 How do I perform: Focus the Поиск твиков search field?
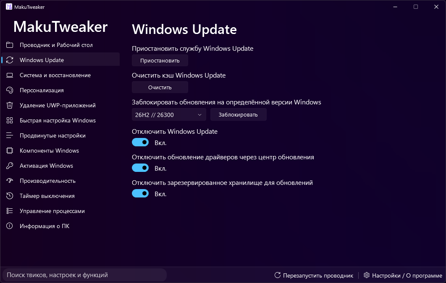(x=84, y=275)
